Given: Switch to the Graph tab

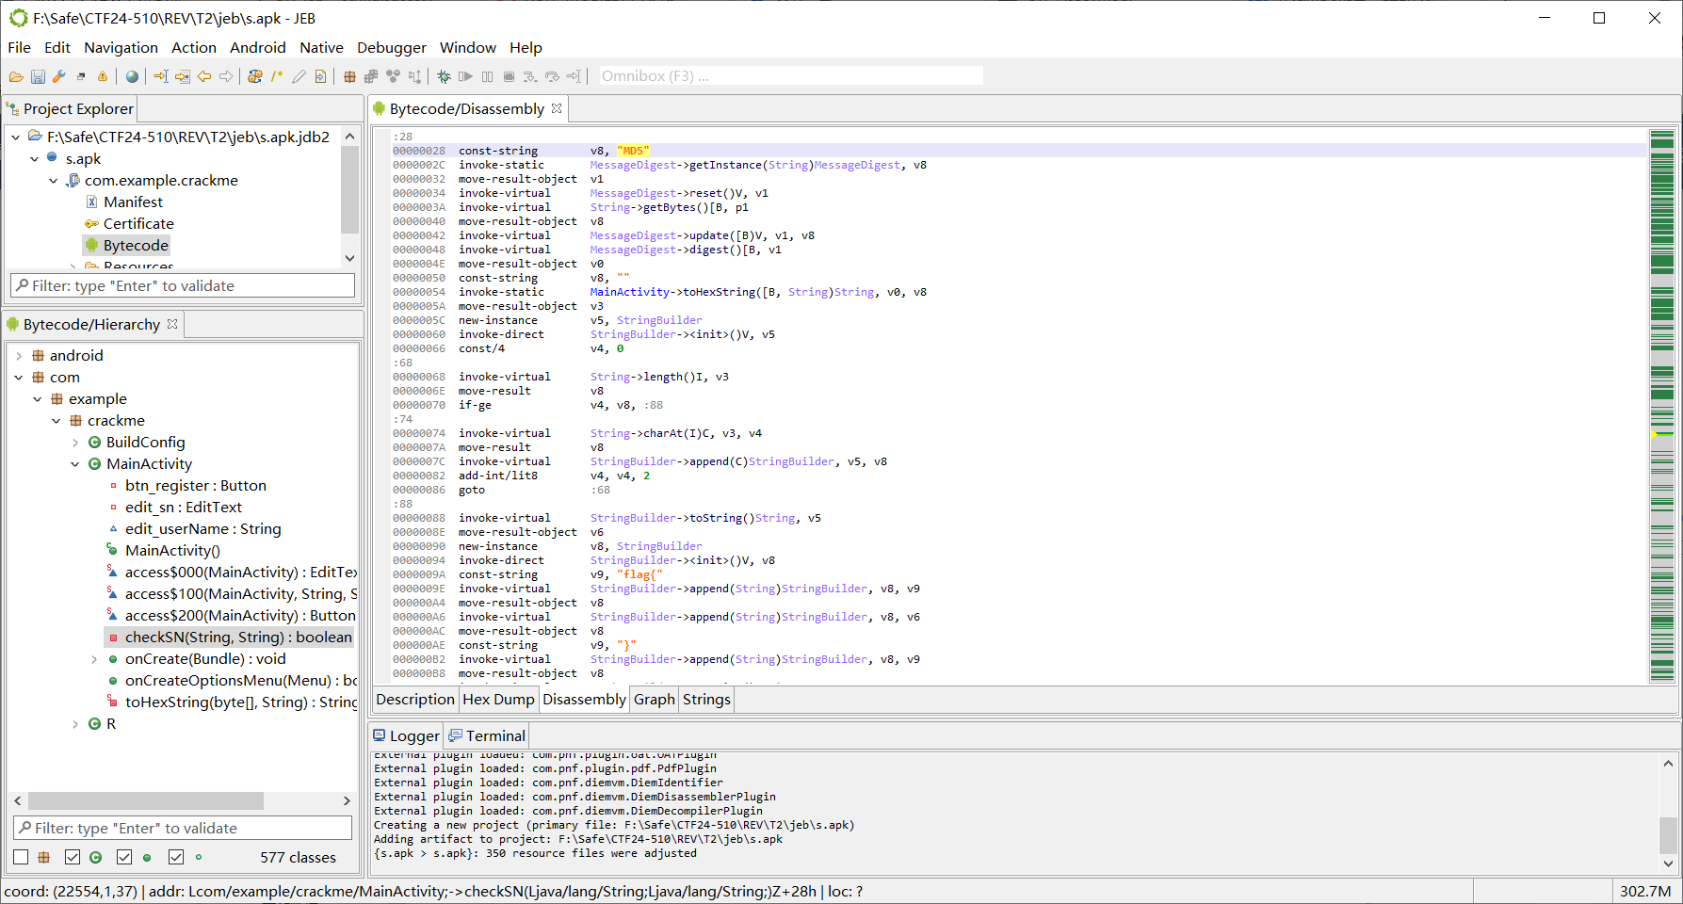Looking at the screenshot, I should [x=654, y=699].
